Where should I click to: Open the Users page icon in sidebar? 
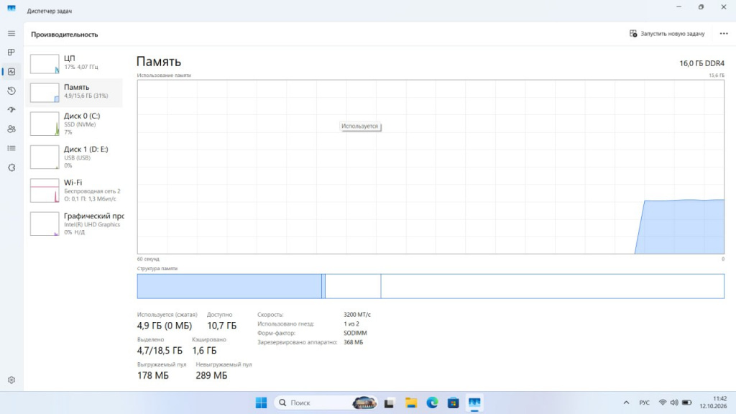[x=11, y=129]
